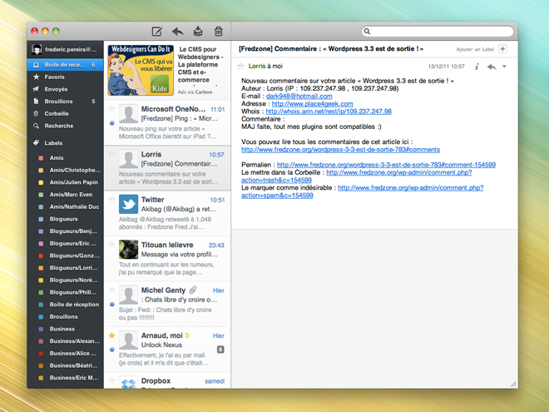This screenshot has height=412, width=549.
Task: Open the frederic.pereira account header
Action: click(65, 49)
